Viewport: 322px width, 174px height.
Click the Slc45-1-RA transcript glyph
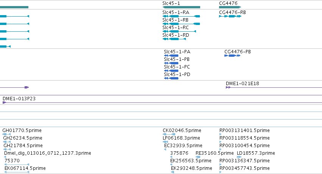click(x=181, y=16)
